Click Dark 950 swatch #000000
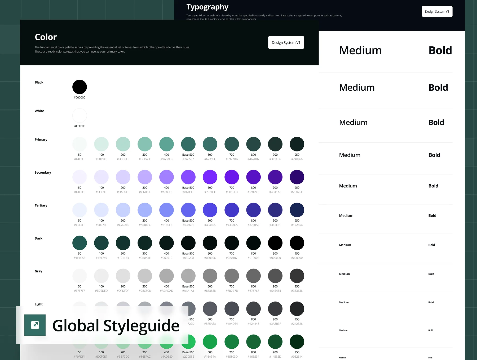The width and height of the screenshot is (477, 360). pyautogui.click(x=297, y=243)
